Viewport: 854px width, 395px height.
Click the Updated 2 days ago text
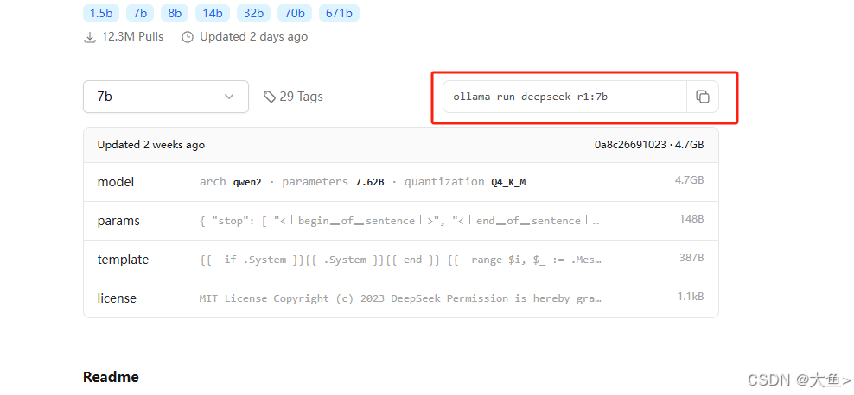pos(254,37)
